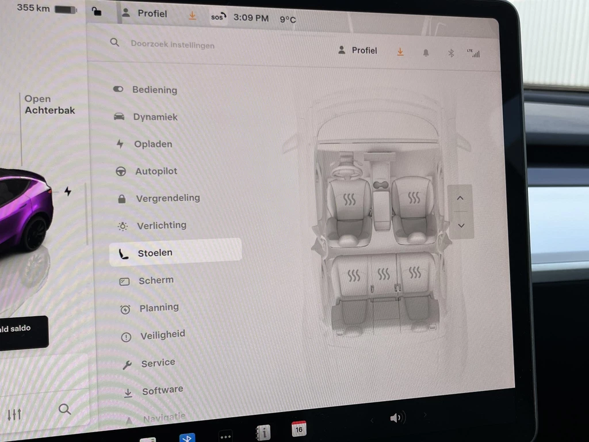Tap the orange download icon beside Profiel in the settings header
This screenshot has height=442, width=589.
point(400,52)
